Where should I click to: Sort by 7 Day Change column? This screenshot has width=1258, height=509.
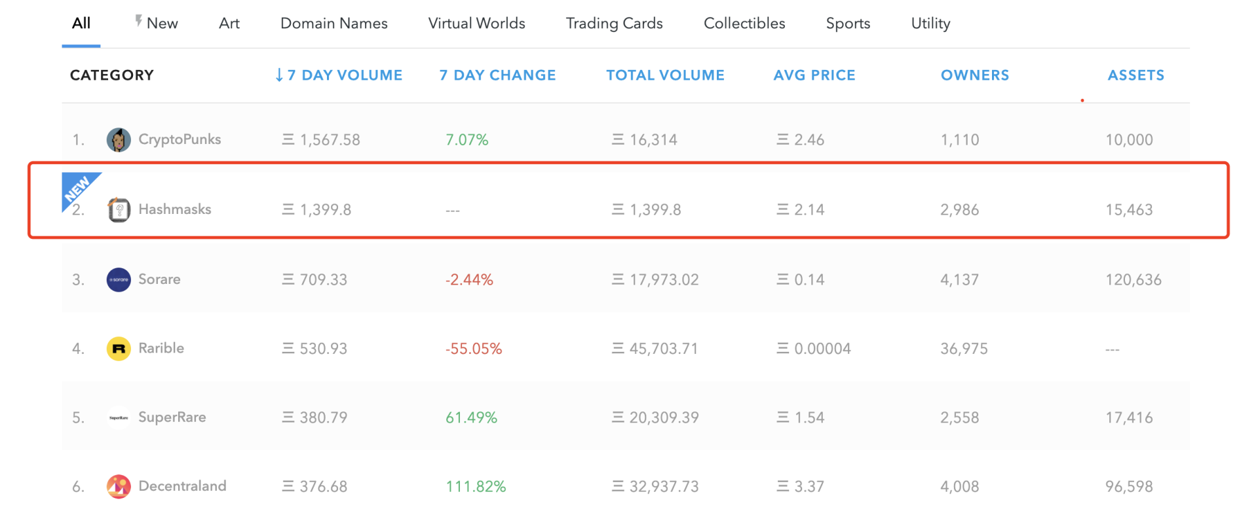pyautogui.click(x=497, y=75)
